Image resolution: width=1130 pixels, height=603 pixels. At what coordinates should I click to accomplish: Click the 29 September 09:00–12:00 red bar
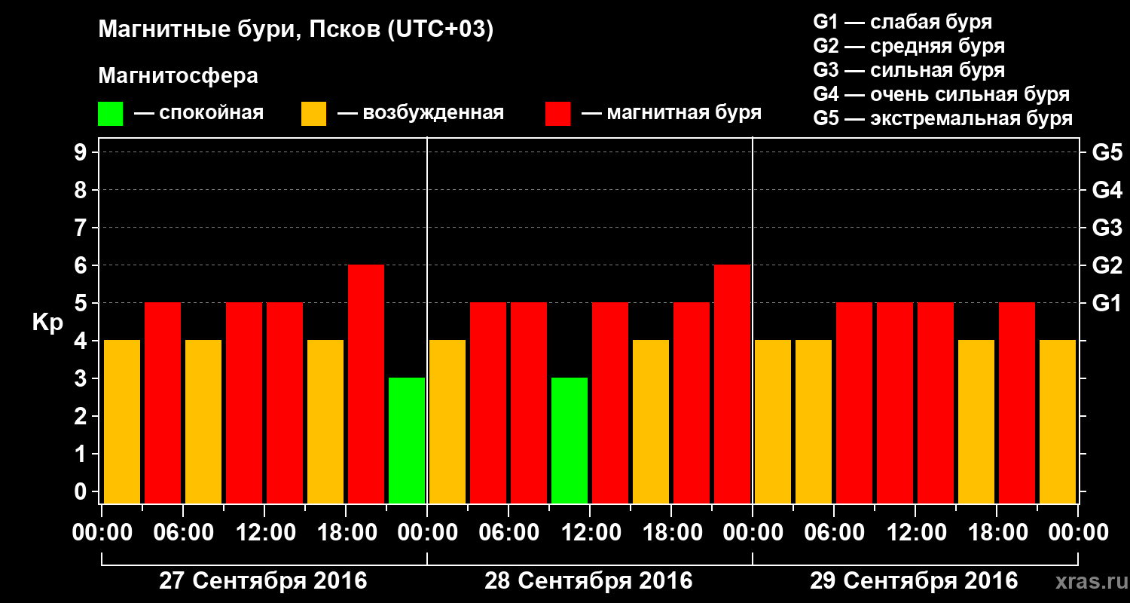895,403
